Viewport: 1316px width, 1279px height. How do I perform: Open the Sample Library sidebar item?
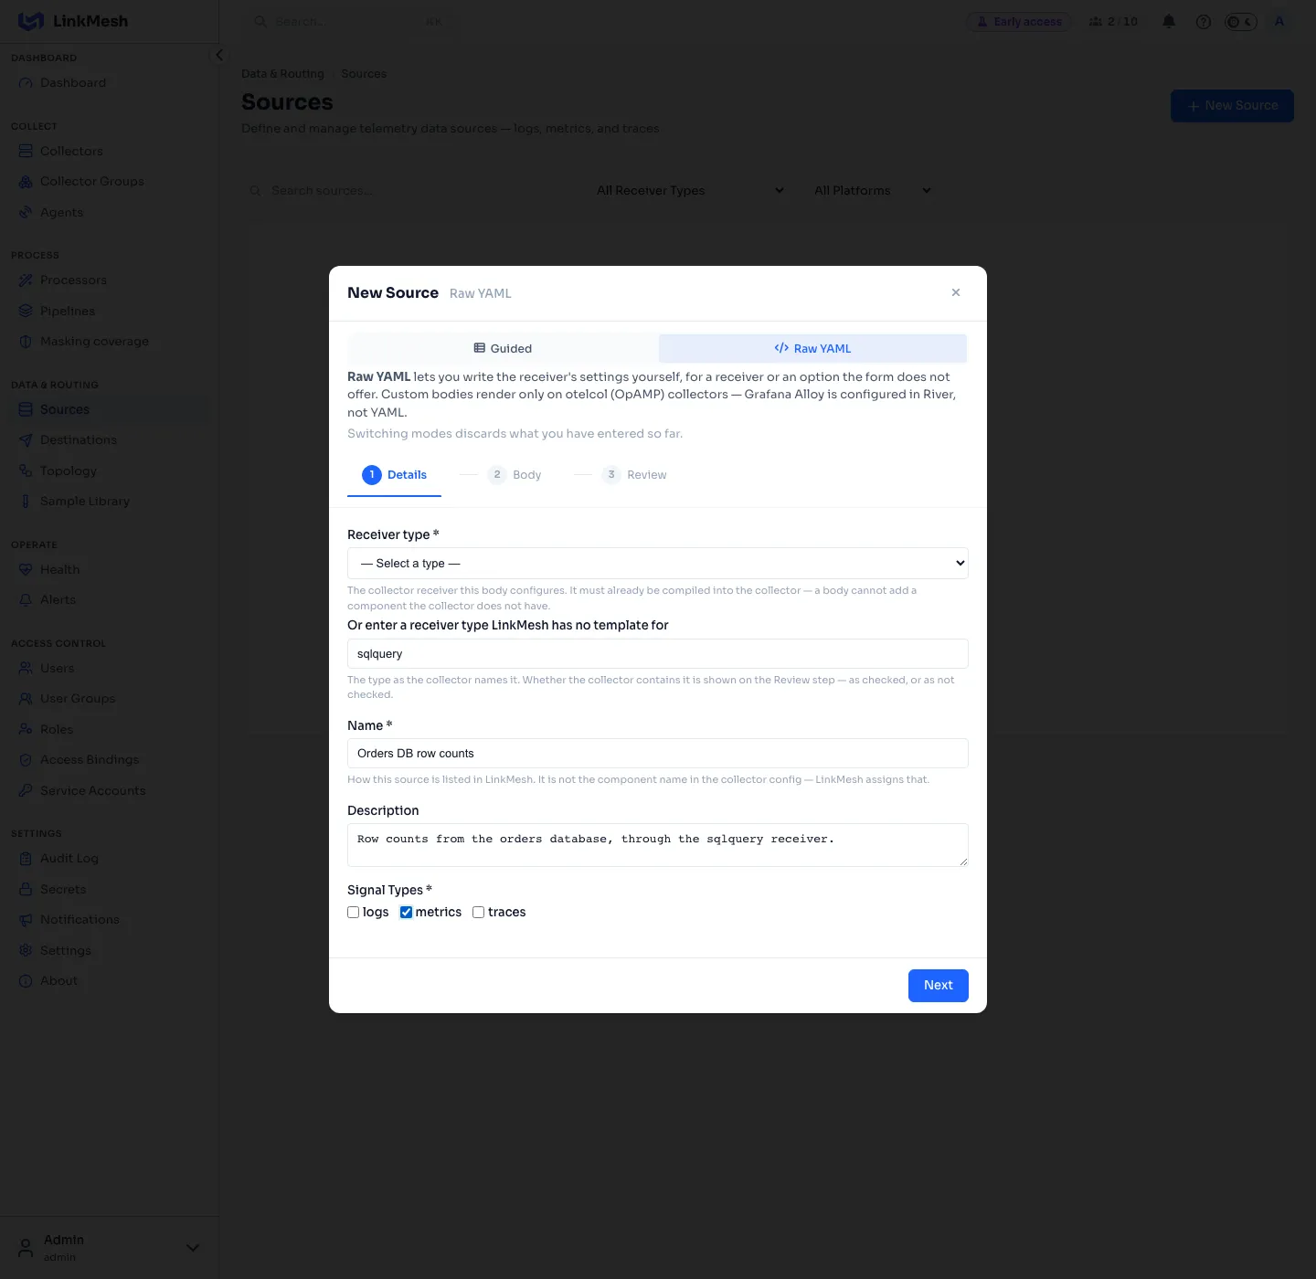pyautogui.click(x=110, y=501)
